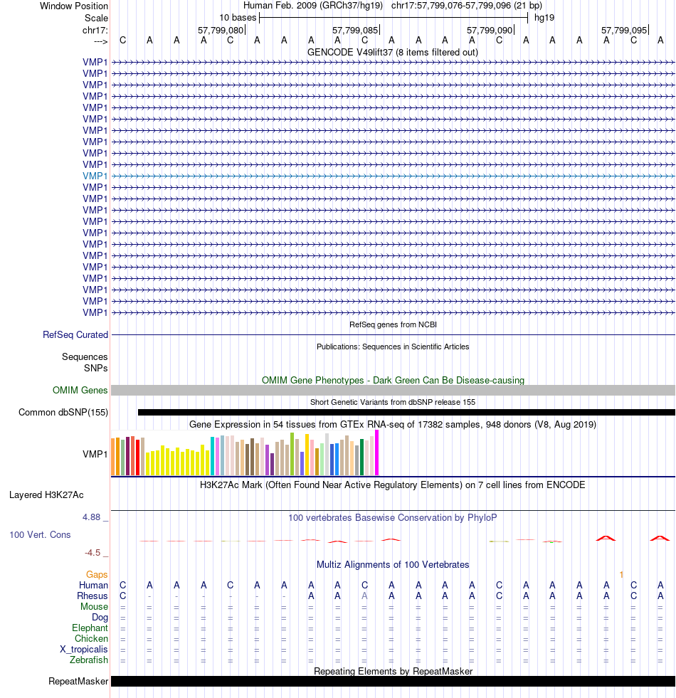Click the Dog alignment row label
Image resolution: width=676 pixels, height=698 pixels.
coord(100,618)
